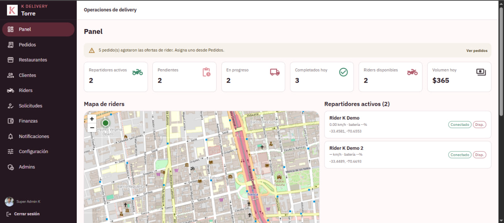Click the Ver pedidos link
This screenshot has width=504, height=223.
[477, 51]
